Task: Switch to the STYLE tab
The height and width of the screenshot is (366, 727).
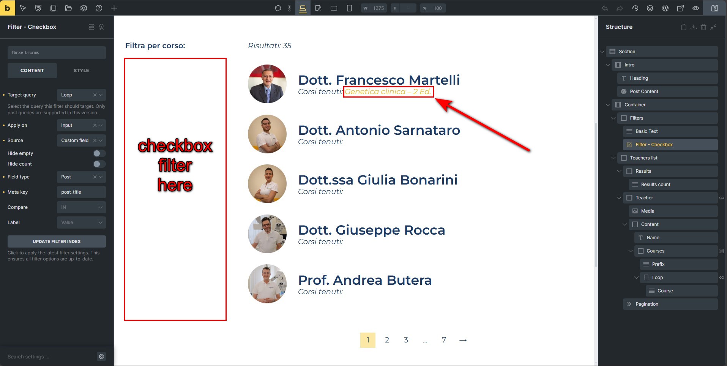Action: [x=81, y=71]
